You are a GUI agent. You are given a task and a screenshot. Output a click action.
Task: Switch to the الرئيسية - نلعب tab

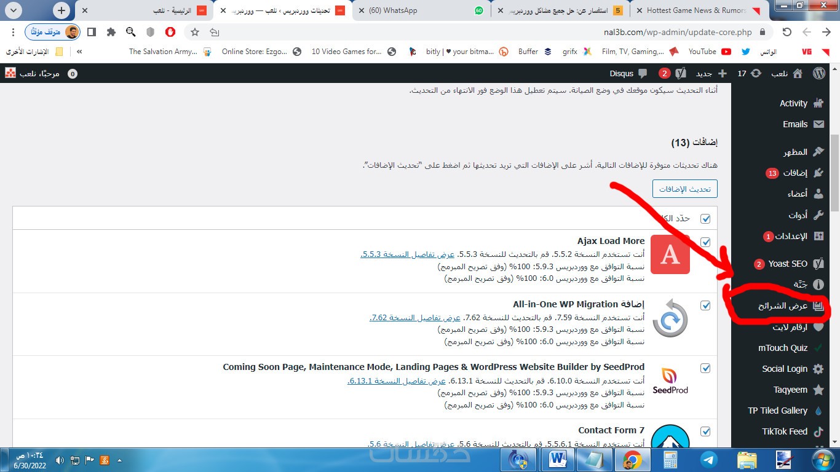145,10
